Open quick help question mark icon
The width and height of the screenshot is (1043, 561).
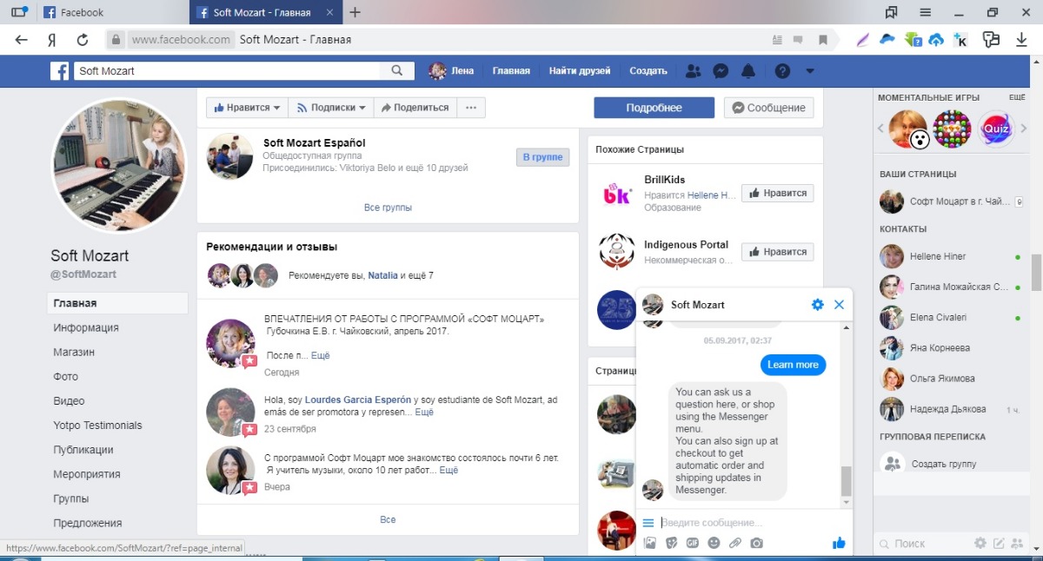[x=782, y=71]
